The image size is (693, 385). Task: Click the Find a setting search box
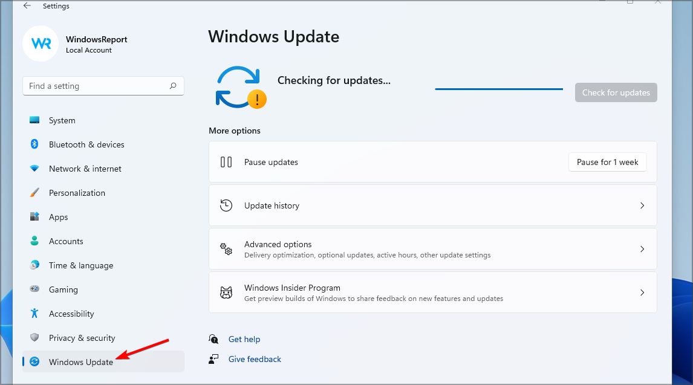coord(103,86)
